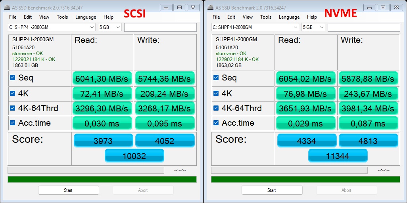Open the Language menu in the NVME window
The width and height of the screenshot is (407, 203).
289,17
